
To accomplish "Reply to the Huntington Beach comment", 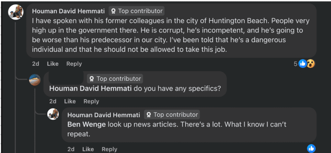I will [x=74, y=64].
